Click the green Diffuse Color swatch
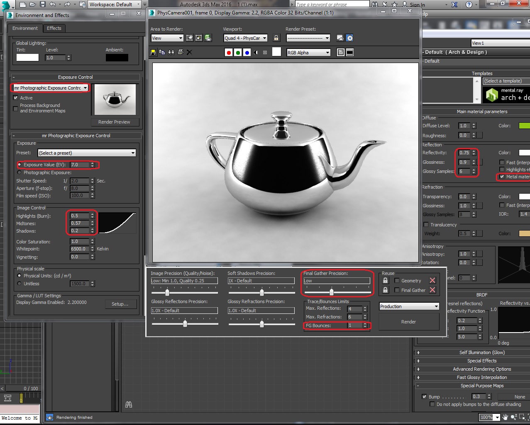This screenshot has height=425, width=530. coord(525,126)
